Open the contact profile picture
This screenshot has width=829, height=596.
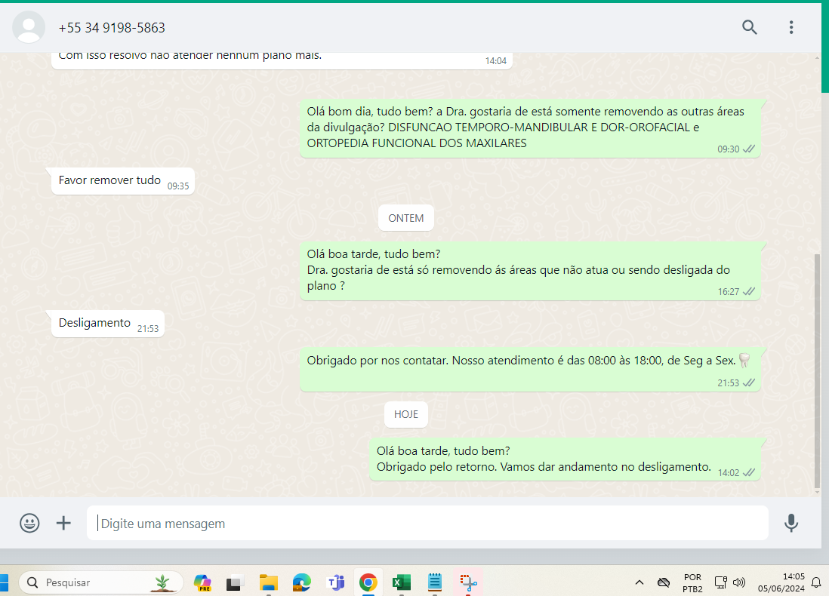pyautogui.click(x=29, y=28)
